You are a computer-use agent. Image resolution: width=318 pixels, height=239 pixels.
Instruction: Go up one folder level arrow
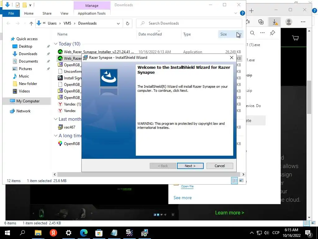point(31,23)
